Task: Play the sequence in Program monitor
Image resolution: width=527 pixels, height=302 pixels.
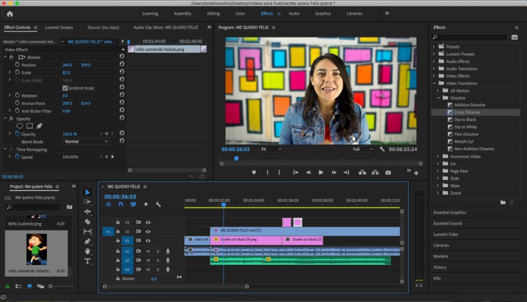Action: pos(321,172)
